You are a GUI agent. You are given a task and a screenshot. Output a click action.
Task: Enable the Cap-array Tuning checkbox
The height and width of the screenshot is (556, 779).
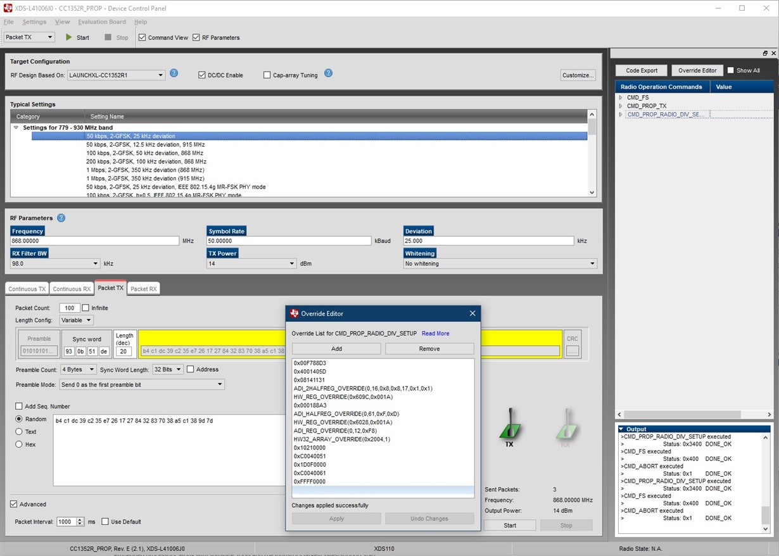pos(267,75)
